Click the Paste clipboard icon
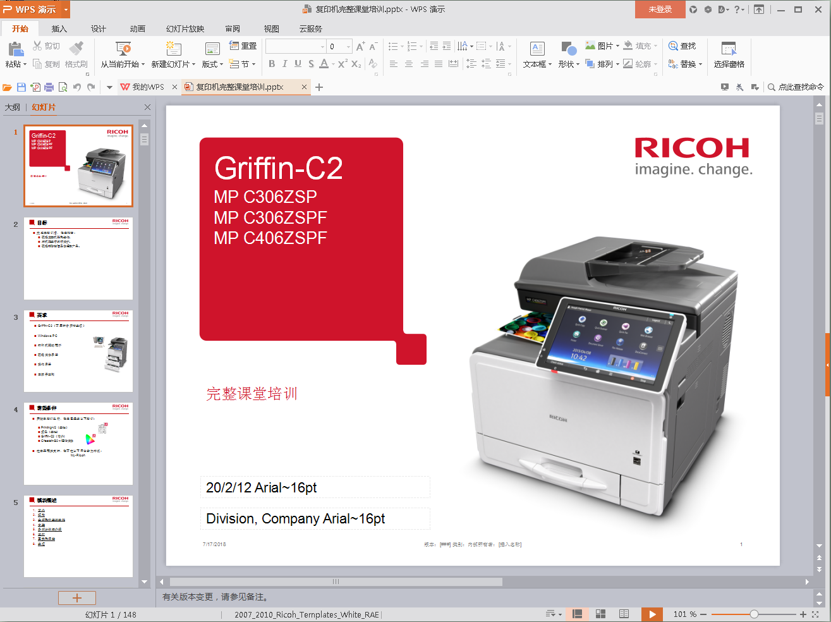This screenshot has height=622, width=831. (15, 49)
